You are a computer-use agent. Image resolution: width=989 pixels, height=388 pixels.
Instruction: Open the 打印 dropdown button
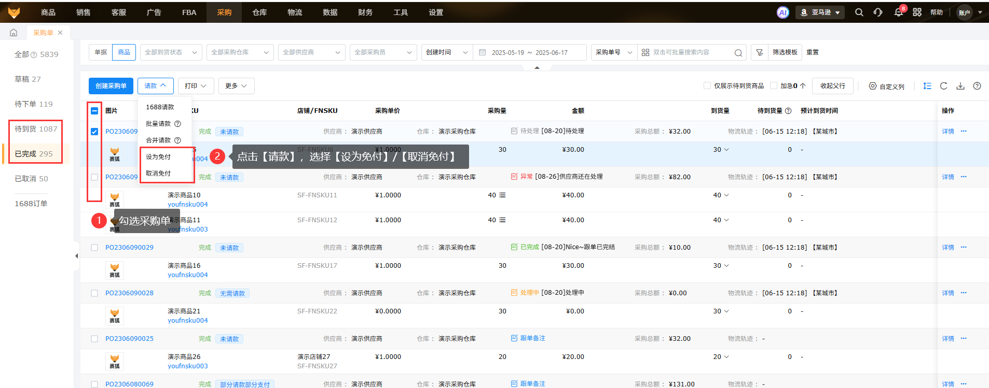196,86
